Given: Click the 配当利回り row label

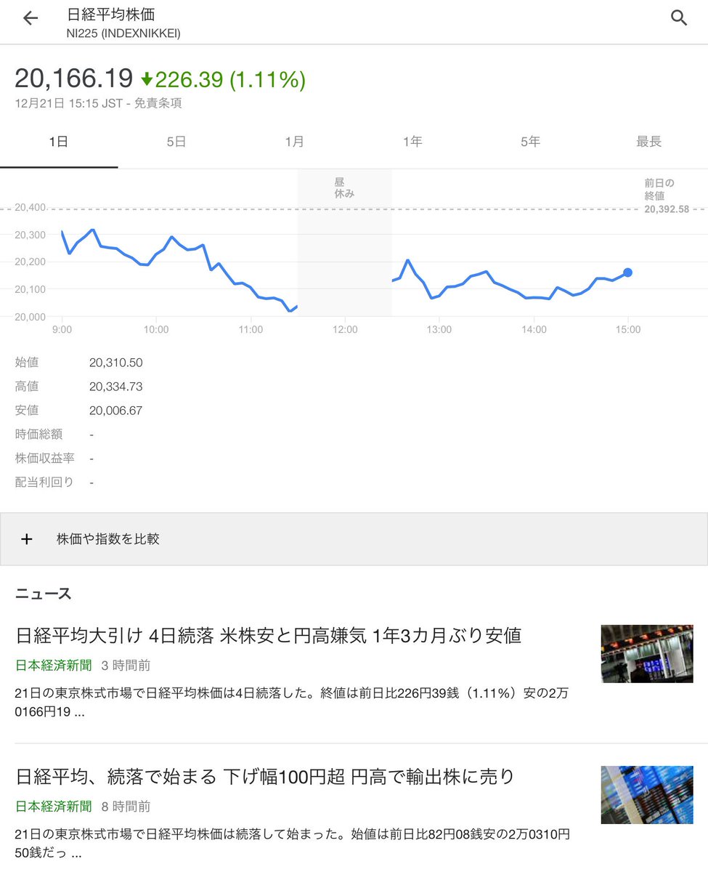Looking at the screenshot, I should pos(45,482).
